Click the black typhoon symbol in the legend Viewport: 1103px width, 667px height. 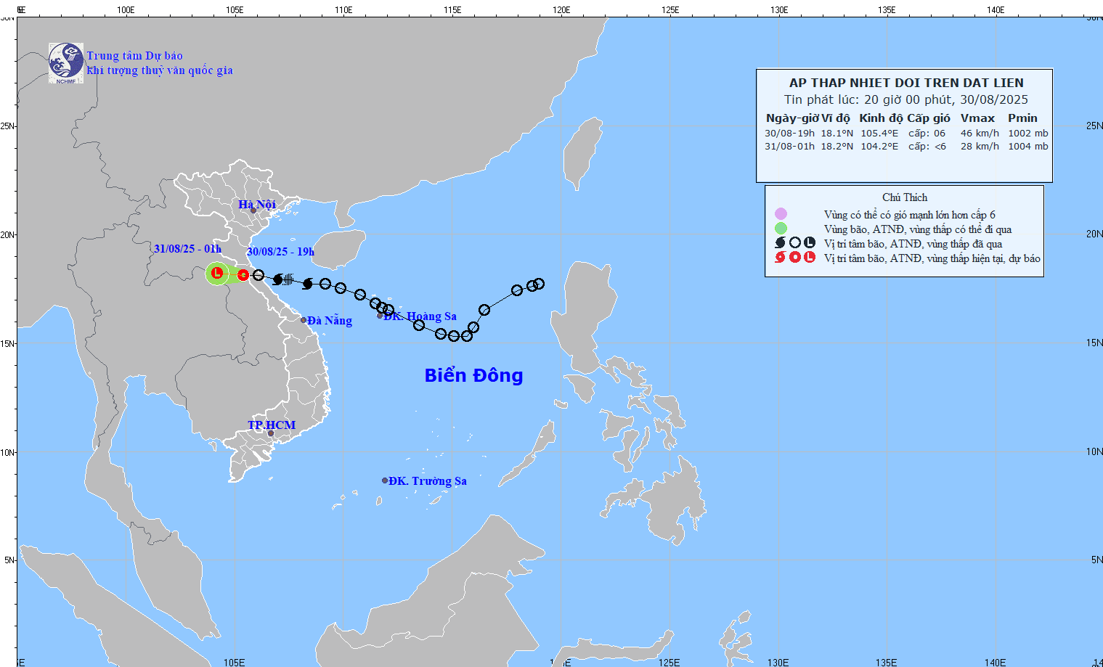pyautogui.click(x=781, y=243)
